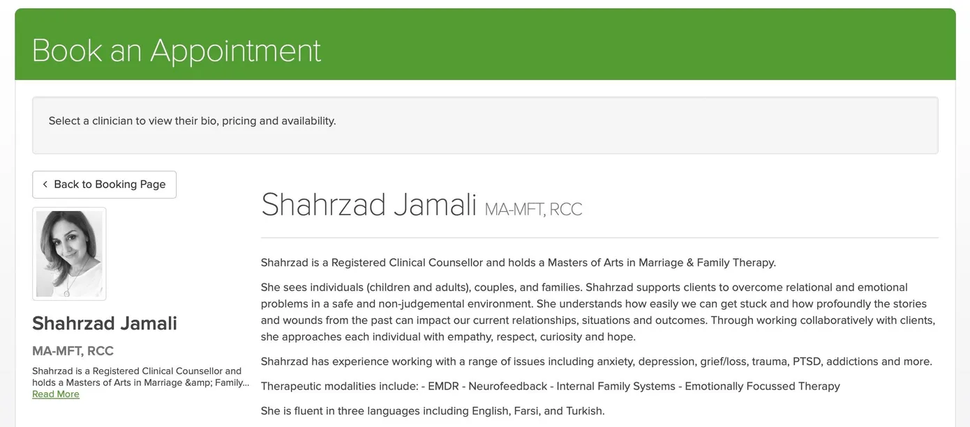Click the sentence about English, Farsi, and Turkish
The height and width of the screenshot is (427, 970).
(433, 411)
